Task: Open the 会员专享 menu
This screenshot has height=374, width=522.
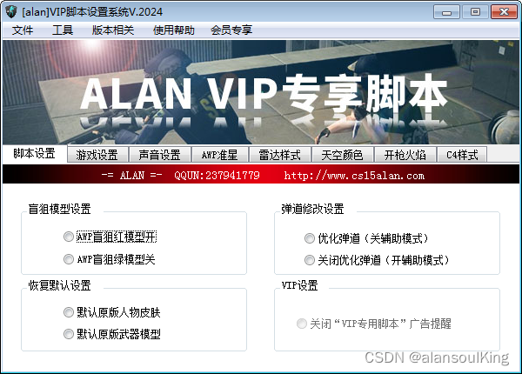Action: pyautogui.click(x=231, y=30)
